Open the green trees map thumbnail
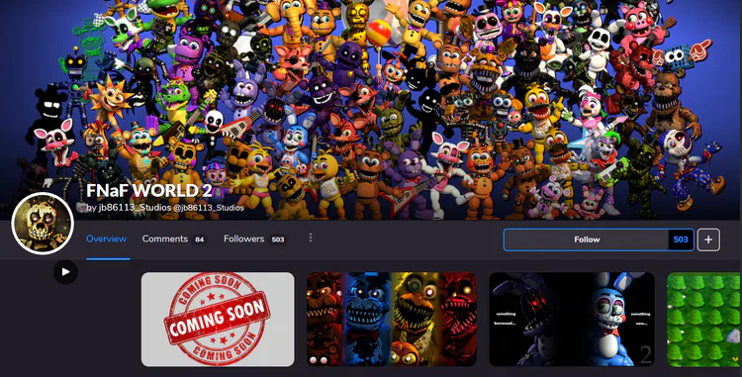This screenshot has height=377, width=742. pos(704,319)
